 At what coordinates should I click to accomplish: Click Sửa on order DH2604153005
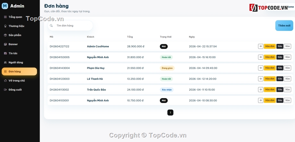tap(280, 57)
